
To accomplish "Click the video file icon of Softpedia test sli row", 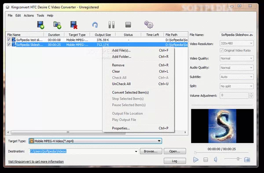I will pos(14,40).
